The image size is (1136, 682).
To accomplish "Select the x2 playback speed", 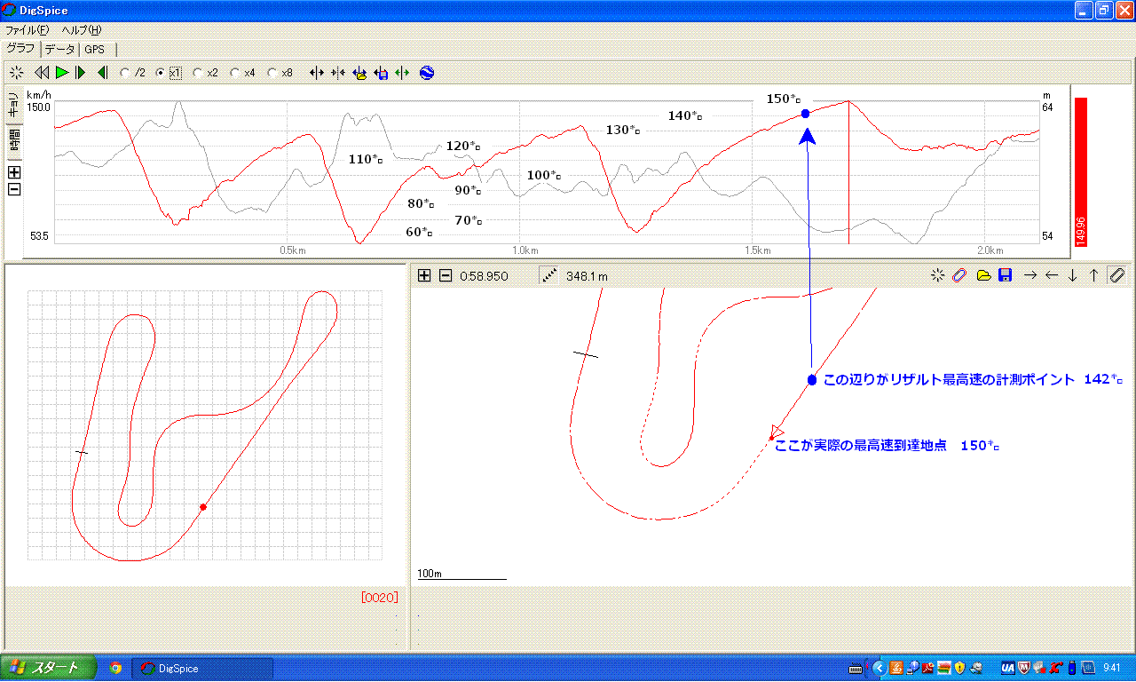I will click(x=206, y=73).
